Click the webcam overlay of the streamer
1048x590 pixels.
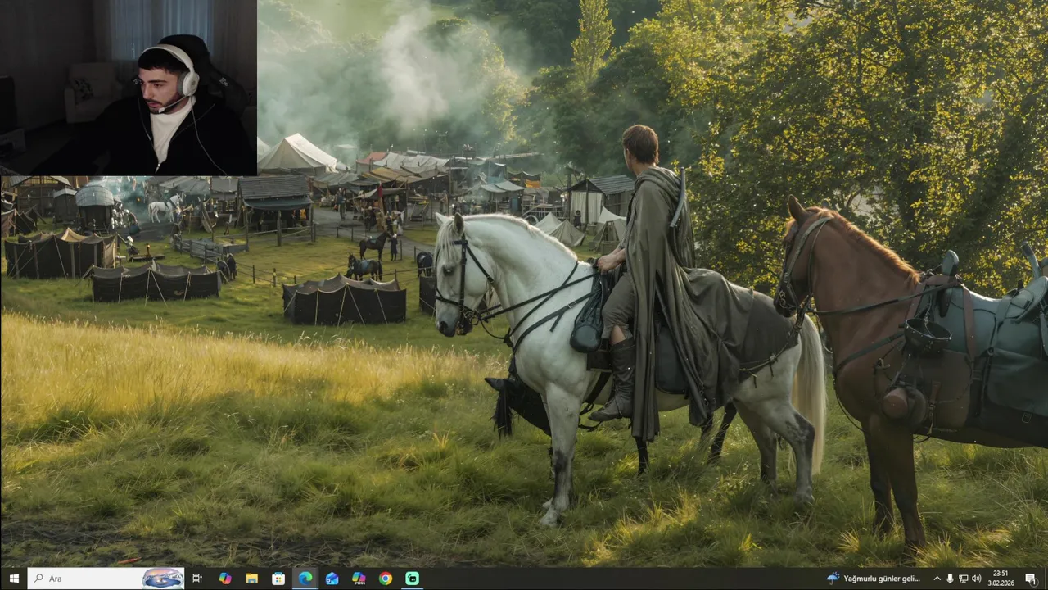[x=129, y=88]
